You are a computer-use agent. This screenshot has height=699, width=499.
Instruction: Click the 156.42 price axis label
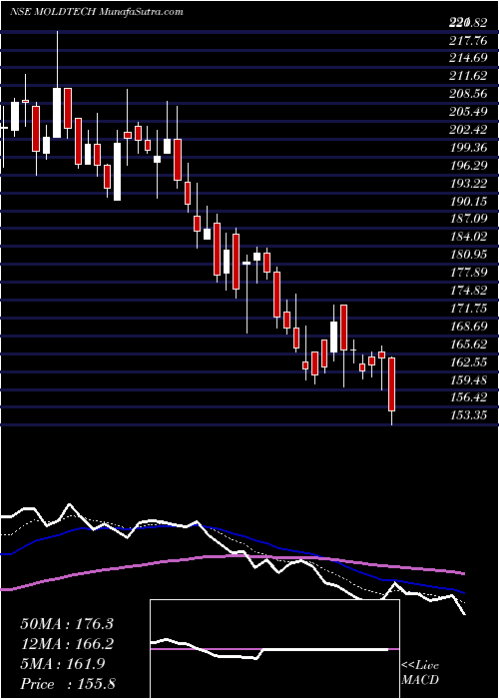468,397
